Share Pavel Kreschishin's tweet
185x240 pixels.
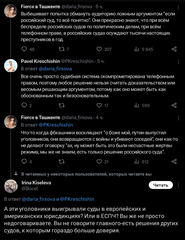tap(174, 105)
